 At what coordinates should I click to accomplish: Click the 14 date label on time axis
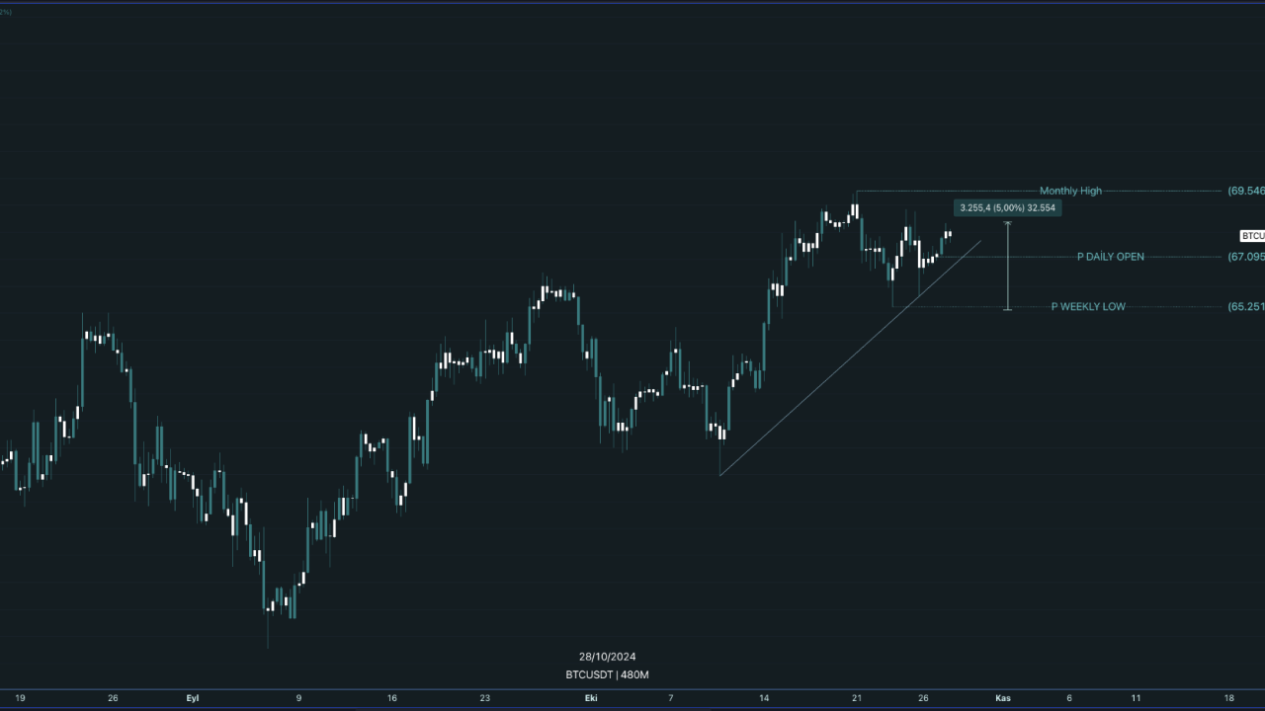pos(764,698)
